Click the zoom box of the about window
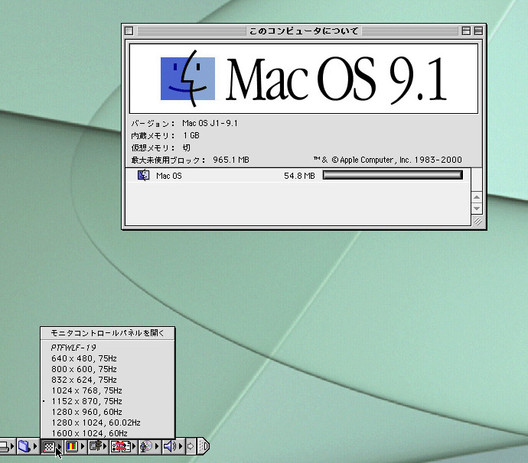The width and height of the screenshot is (528, 463). tap(466, 31)
